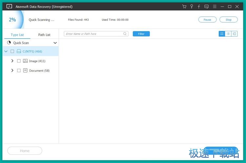Viewport: 246px width, 163px height.
Task: Pause the scanning process
Action: (x=207, y=20)
